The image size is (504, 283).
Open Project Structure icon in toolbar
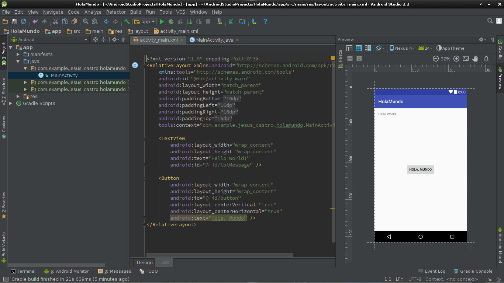coord(242,22)
